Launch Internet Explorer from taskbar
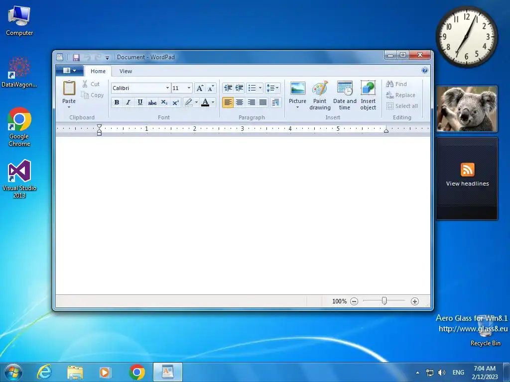510x382 pixels. (x=44, y=372)
